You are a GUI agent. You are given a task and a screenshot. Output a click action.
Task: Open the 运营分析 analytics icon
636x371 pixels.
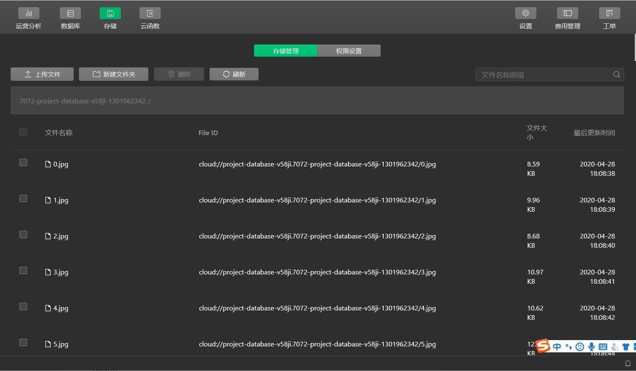pyautogui.click(x=29, y=13)
